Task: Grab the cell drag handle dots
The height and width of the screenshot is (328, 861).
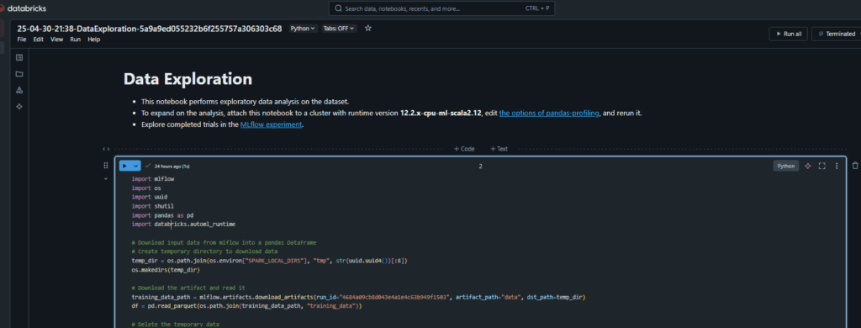Action: 106,166
